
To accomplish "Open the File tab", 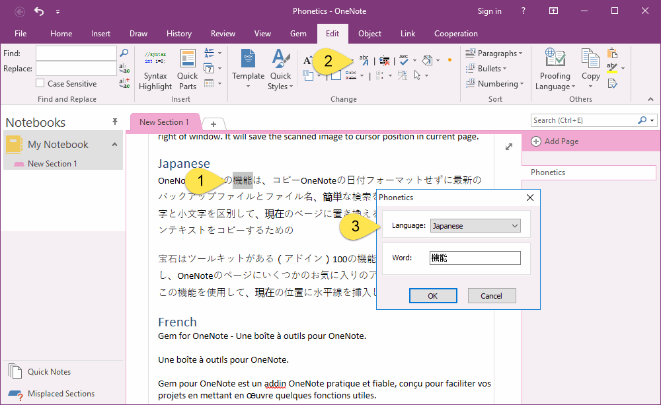I will pos(20,33).
